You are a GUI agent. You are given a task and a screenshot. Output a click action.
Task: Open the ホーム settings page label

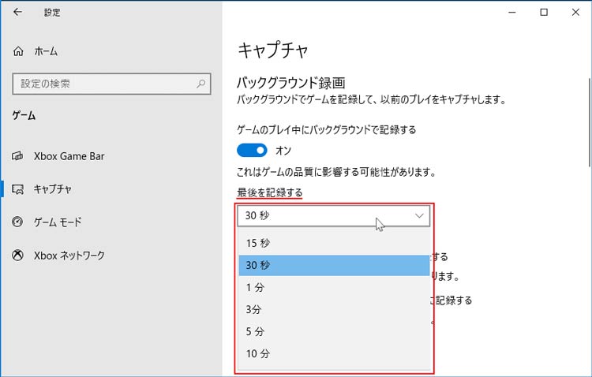coord(46,51)
